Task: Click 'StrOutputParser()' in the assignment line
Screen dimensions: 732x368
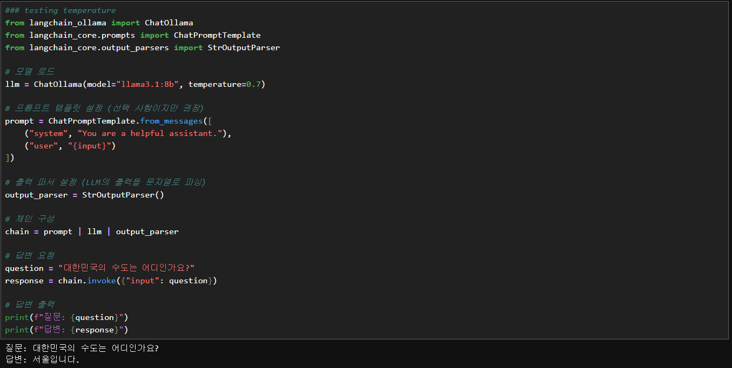Action: (x=123, y=195)
